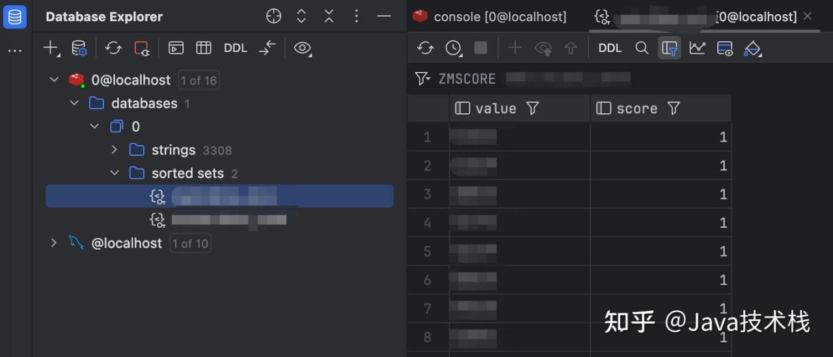Click the red Deactivate connection icon
The image size is (833, 357).
(141, 47)
